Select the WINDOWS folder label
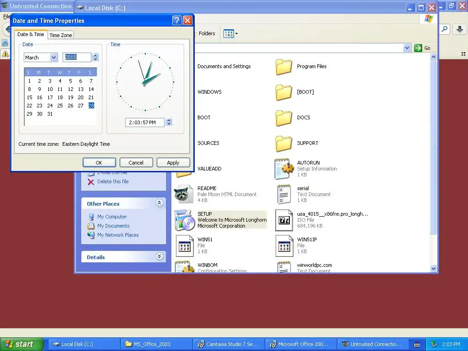Viewport: 468px width, 351px height. tap(209, 92)
